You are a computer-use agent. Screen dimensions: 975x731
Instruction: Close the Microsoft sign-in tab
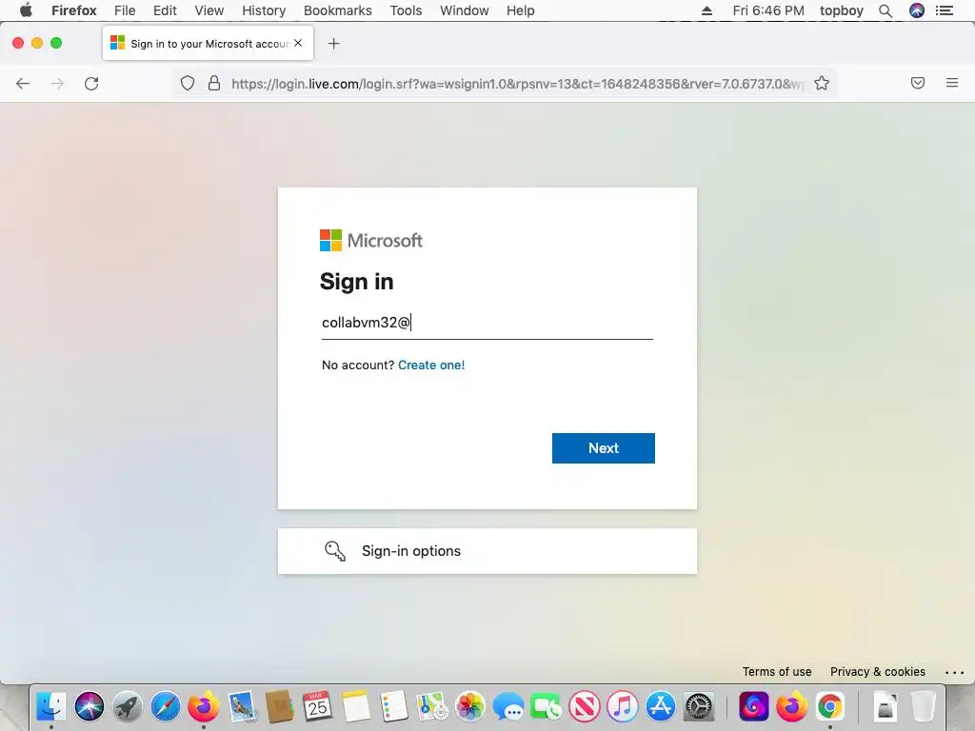298,43
